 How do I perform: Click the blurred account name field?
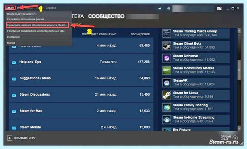pyautogui.click(x=193, y=9)
